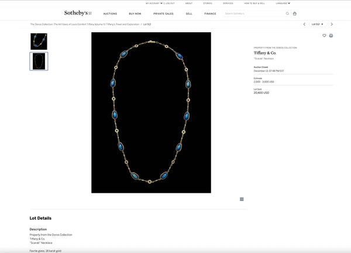Focus the Search Sotheby's input field
Image resolution: width=351 pixels, height=253 pixels.
point(254,13)
